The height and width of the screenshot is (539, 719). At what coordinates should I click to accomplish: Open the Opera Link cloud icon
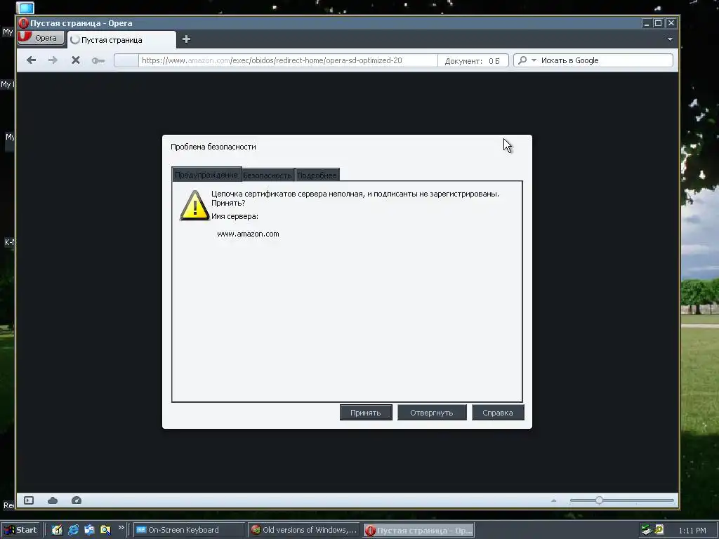click(53, 500)
